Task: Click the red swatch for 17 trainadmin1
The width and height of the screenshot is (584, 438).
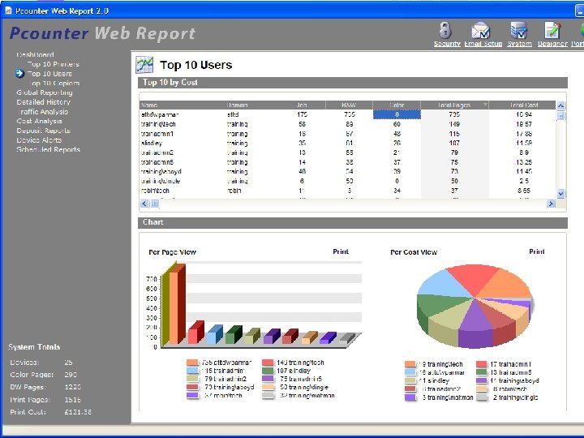Action: (482, 364)
